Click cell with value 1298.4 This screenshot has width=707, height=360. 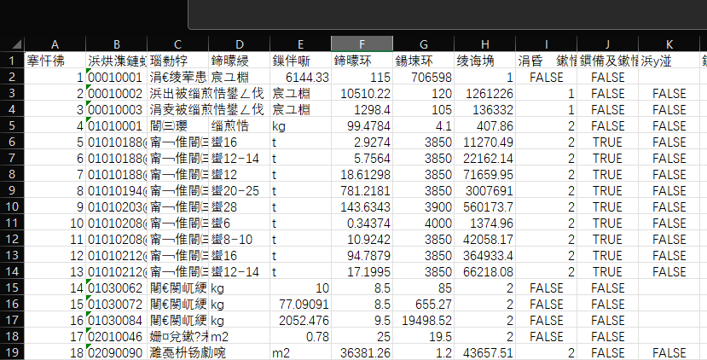[362, 110]
